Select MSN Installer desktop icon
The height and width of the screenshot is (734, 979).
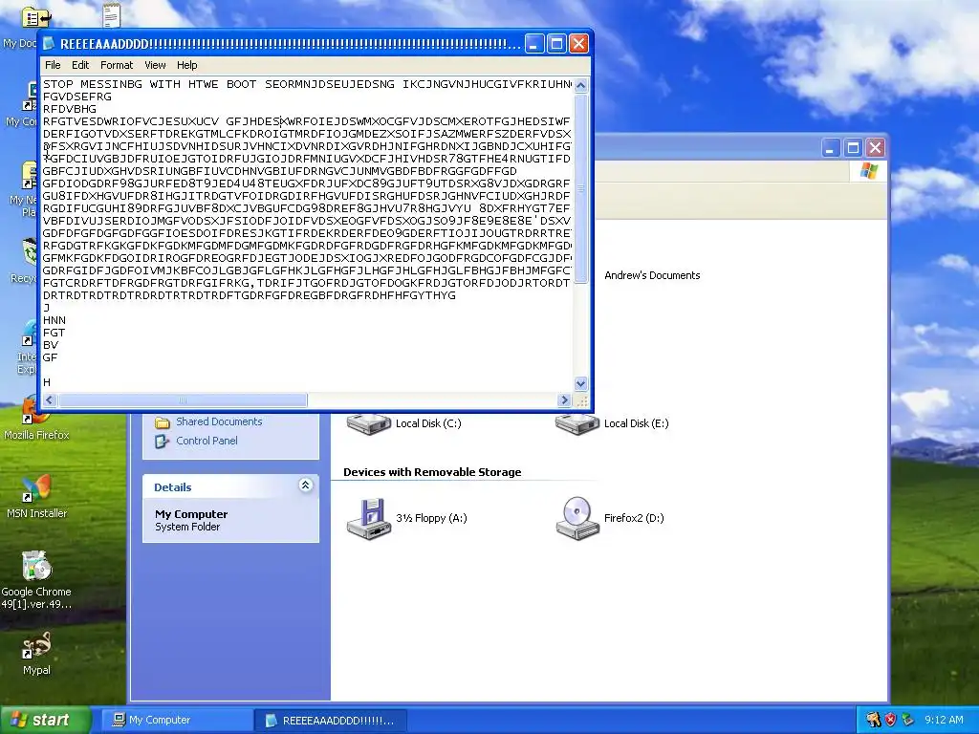(x=36, y=497)
